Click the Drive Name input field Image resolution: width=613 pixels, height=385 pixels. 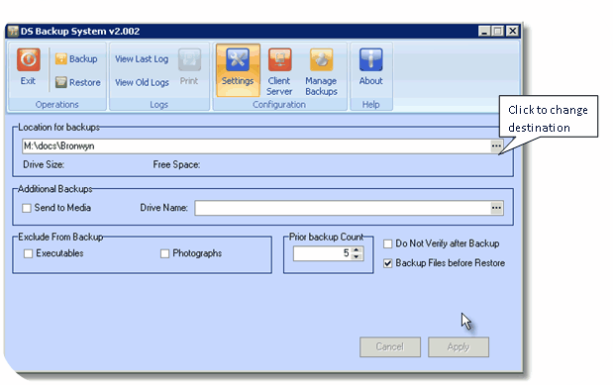point(343,208)
